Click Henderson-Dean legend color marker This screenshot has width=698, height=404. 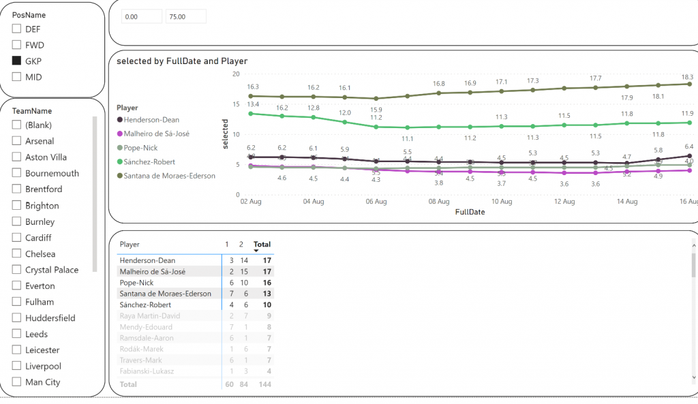tap(120, 120)
